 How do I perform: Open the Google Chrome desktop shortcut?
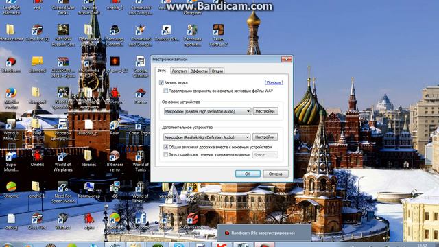pos(141,67)
